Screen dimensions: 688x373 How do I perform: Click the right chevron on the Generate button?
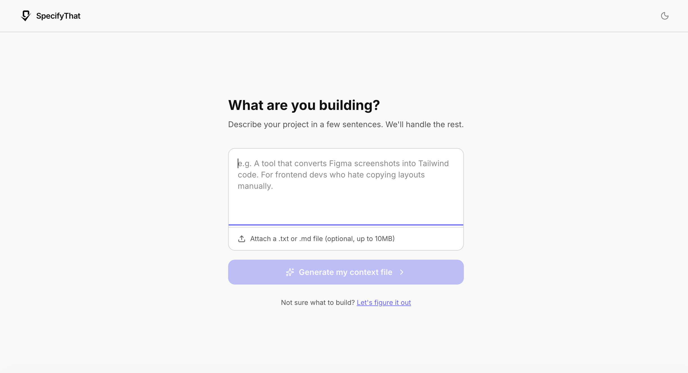(x=402, y=272)
